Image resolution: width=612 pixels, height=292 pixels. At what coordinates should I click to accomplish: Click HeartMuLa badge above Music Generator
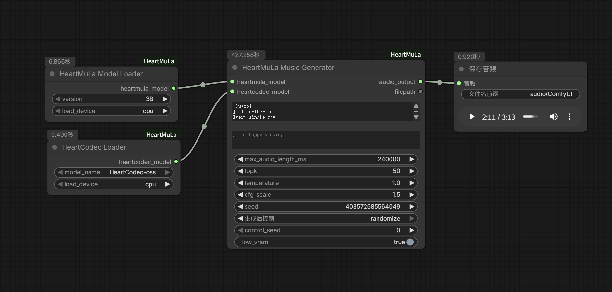pos(405,55)
